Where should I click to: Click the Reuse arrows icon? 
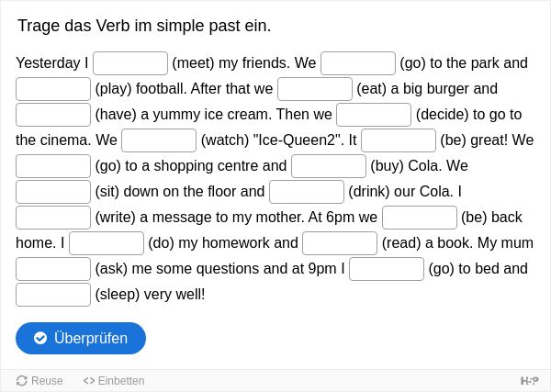click(22, 381)
